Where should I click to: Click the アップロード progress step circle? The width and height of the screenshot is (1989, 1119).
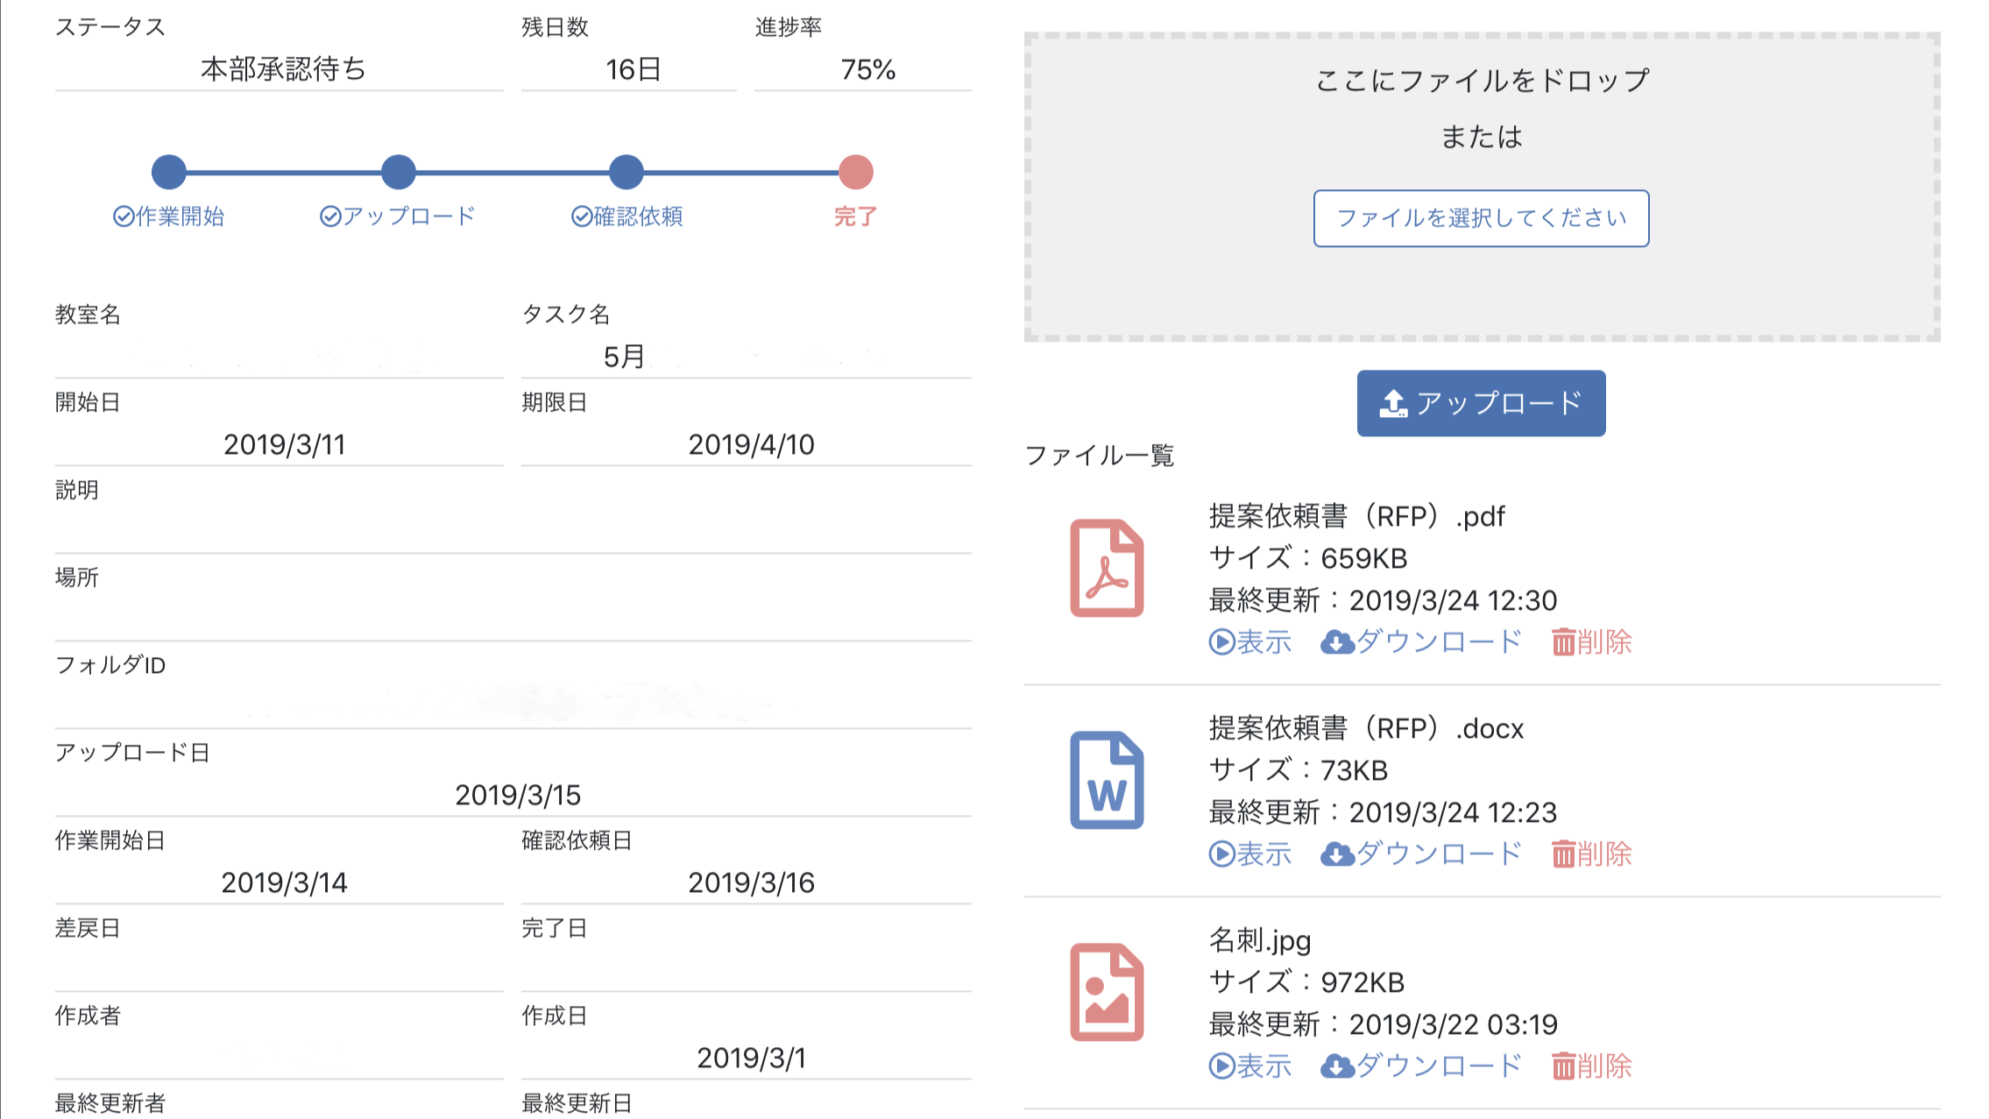[399, 172]
